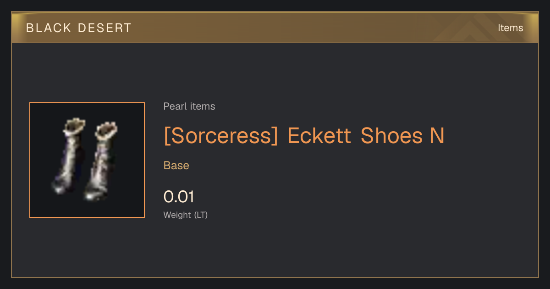Viewport: 550px width, 289px height.
Task: Click the letter N ending the title
Action: pos(437,136)
